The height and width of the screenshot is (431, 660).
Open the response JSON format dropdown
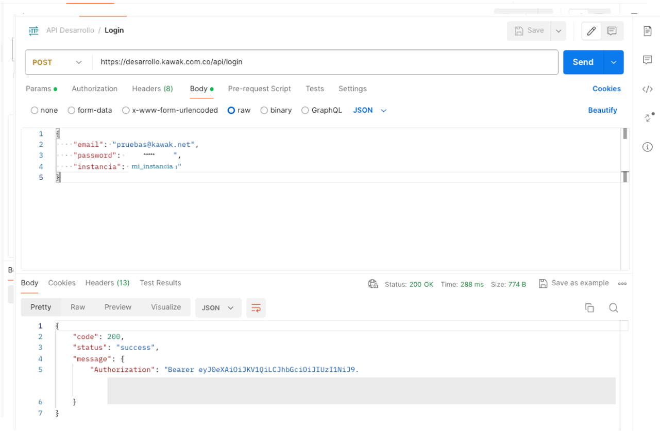[218, 308]
